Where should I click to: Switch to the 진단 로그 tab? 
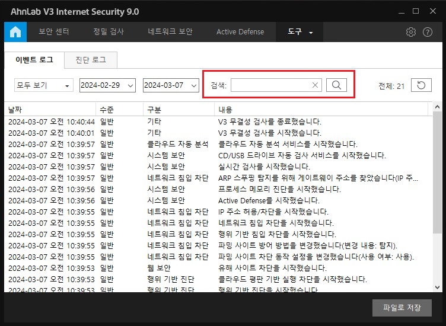(x=91, y=60)
